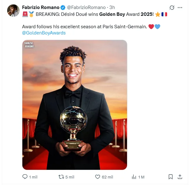Open the three-dot more options menu

point(180,7)
